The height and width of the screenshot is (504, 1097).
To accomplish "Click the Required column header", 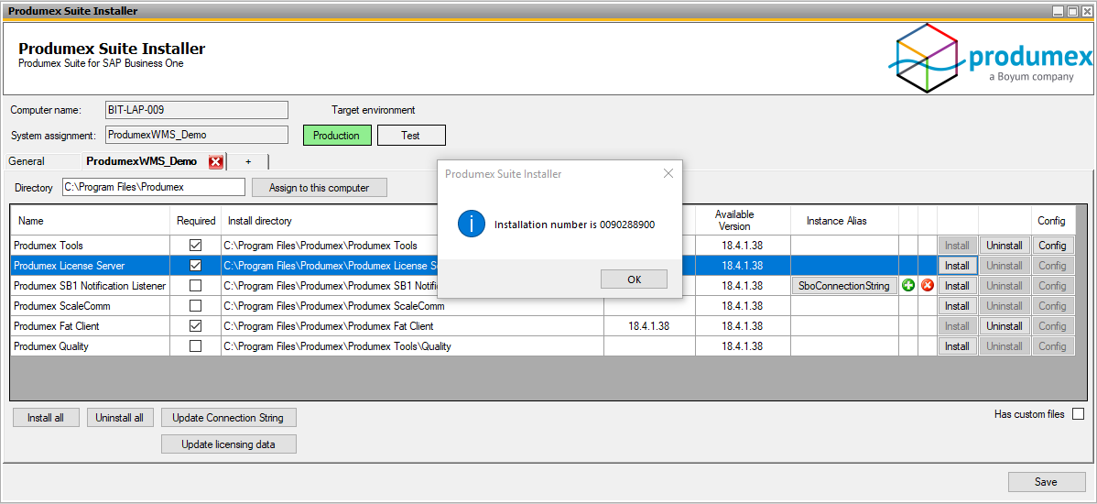I will [196, 221].
